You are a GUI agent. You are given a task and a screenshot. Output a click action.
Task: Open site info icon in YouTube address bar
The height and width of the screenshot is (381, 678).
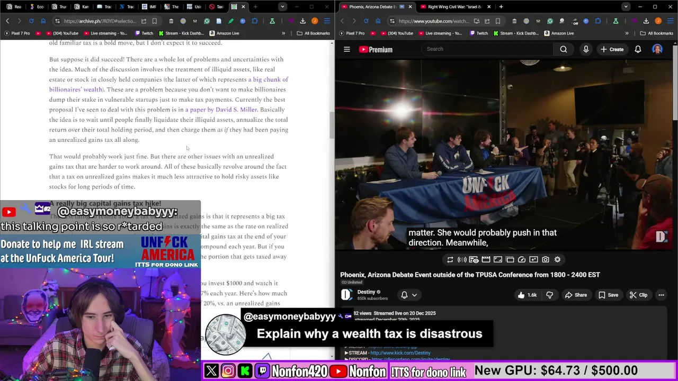(x=392, y=21)
